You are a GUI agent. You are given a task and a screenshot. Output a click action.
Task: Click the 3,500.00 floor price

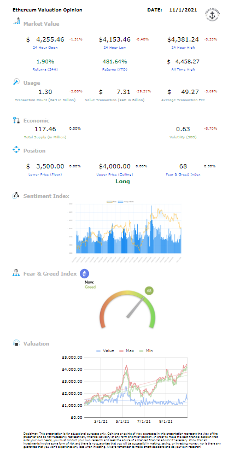click(50, 166)
